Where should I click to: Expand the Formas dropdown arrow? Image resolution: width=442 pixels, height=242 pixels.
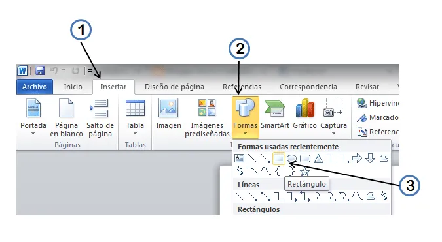(x=246, y=134)
